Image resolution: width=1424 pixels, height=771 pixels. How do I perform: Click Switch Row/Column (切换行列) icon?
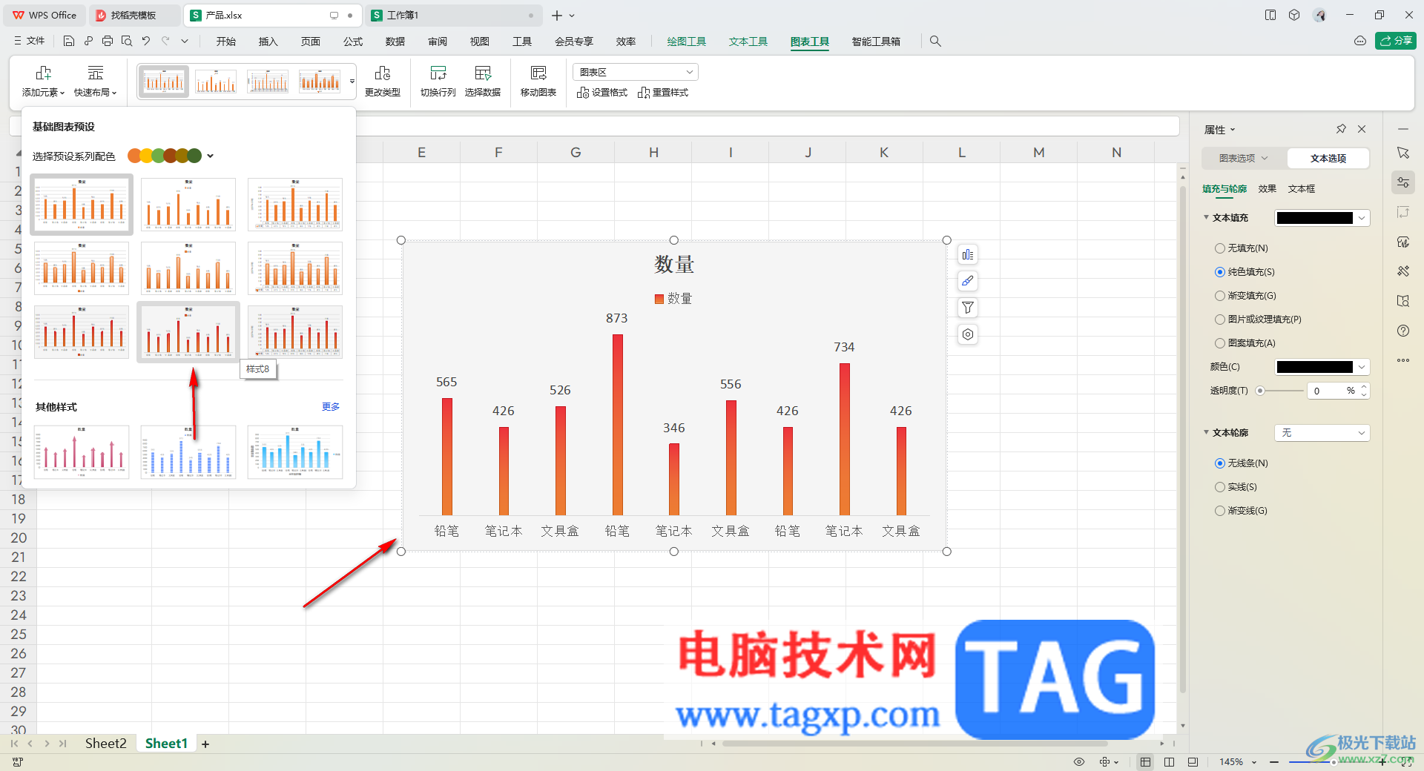(438, 73)
